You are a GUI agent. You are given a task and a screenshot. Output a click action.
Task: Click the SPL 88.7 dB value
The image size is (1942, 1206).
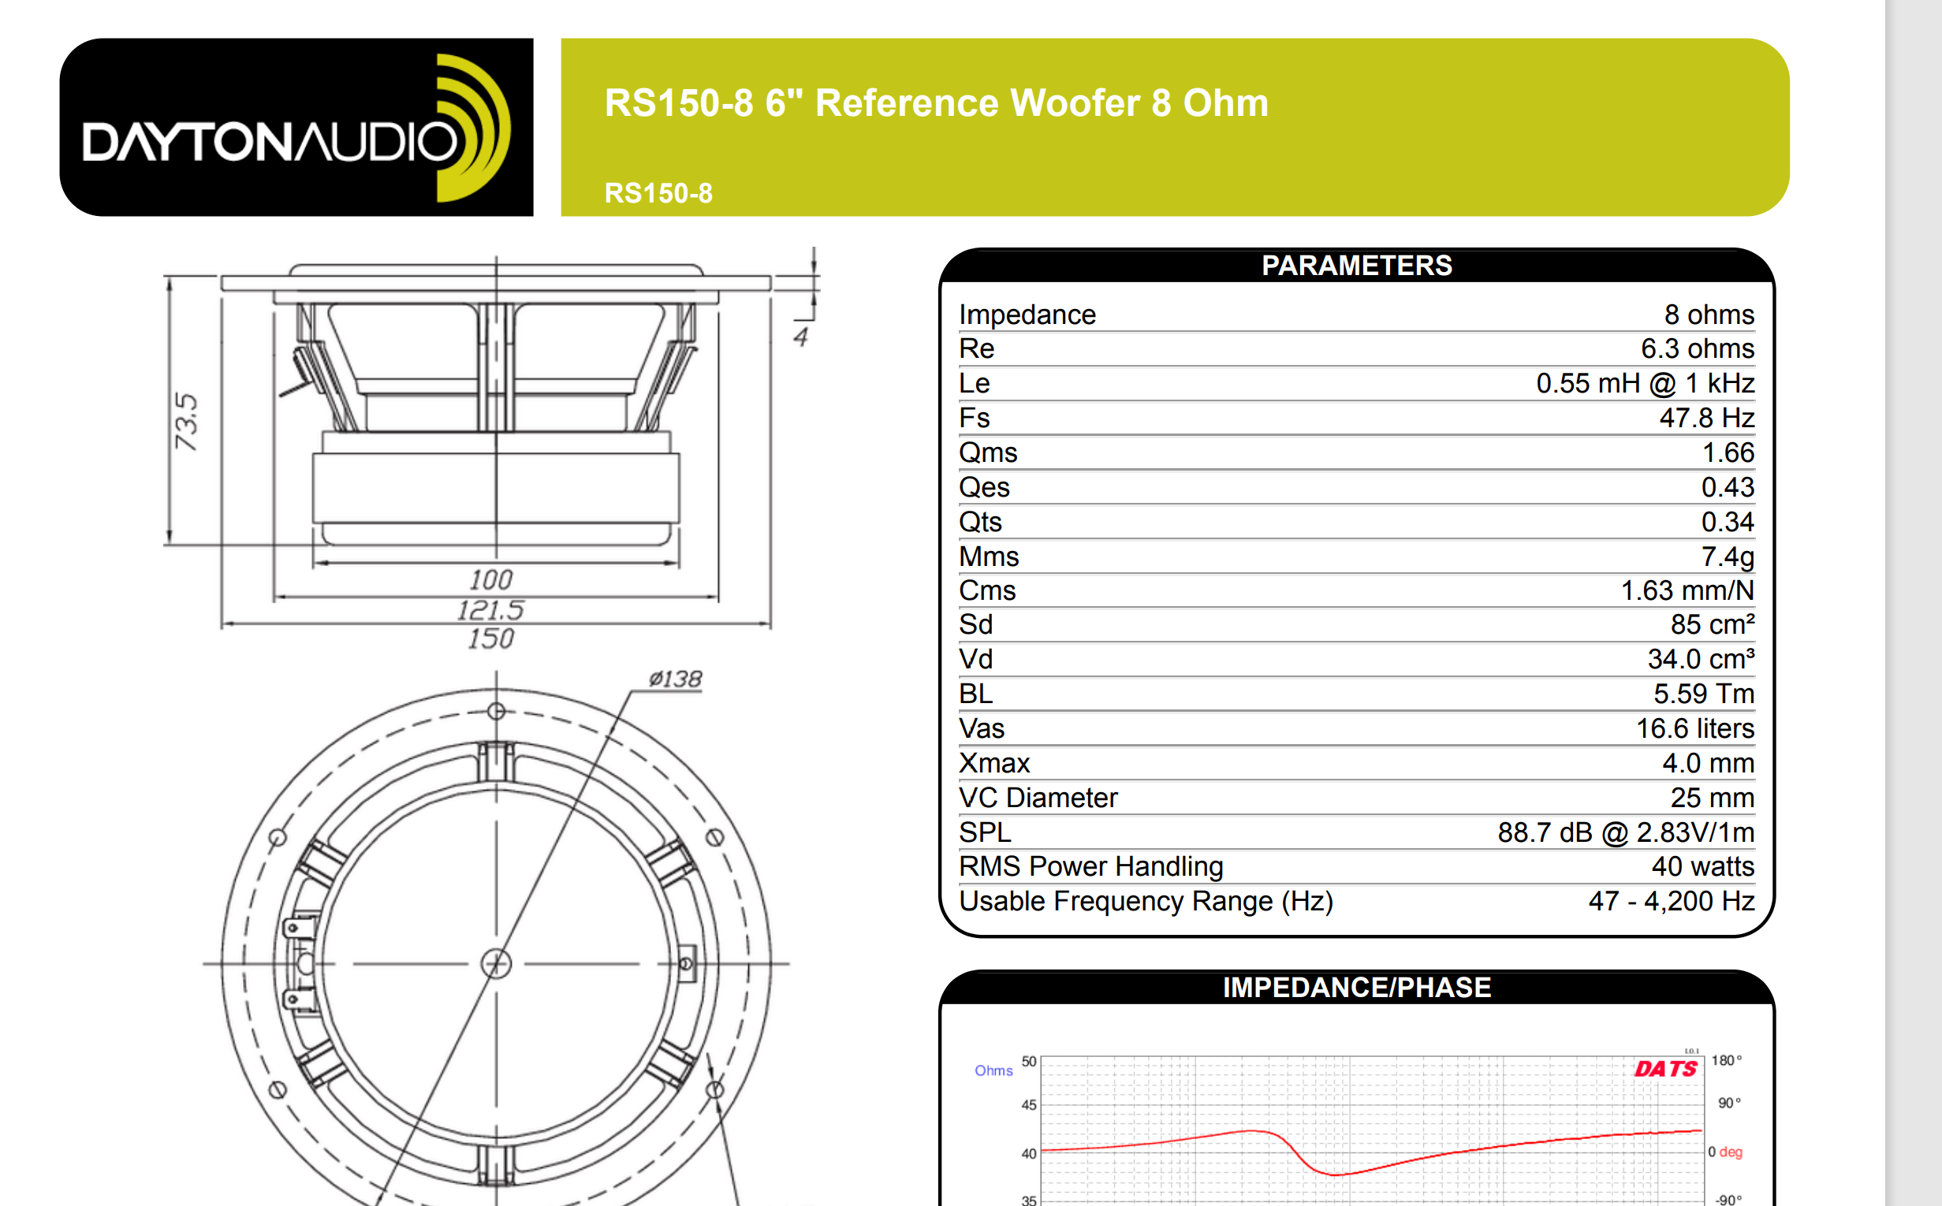[x=1625, y=832]
